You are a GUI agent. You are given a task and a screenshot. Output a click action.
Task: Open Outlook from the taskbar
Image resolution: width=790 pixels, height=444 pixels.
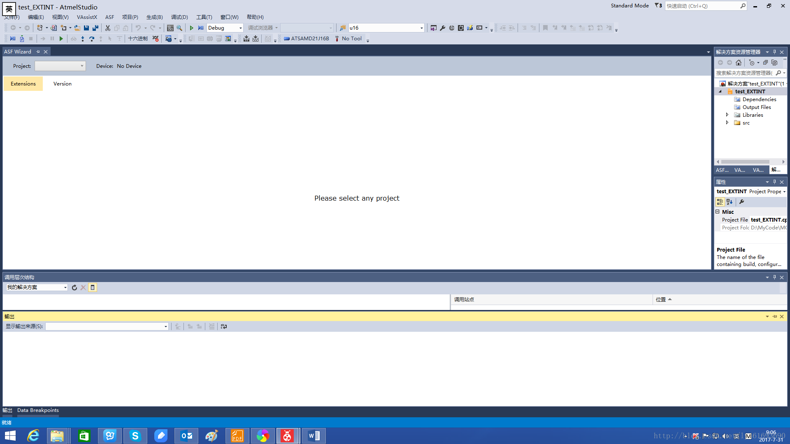tap(186, 436)
